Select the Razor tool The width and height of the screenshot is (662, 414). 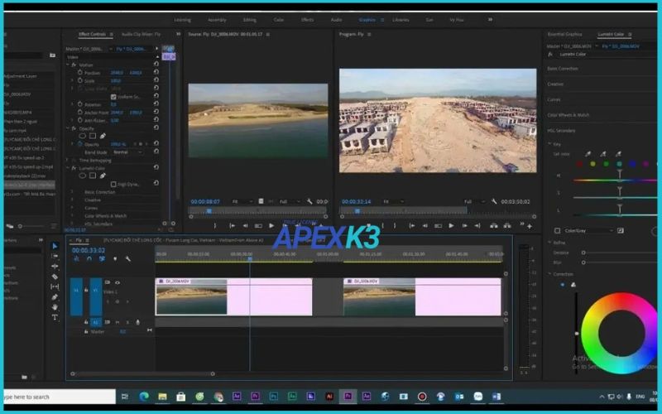pos(55,277)
